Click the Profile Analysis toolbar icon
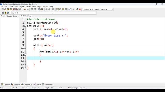This screenshot has height=92, width=165. (77, 9)
